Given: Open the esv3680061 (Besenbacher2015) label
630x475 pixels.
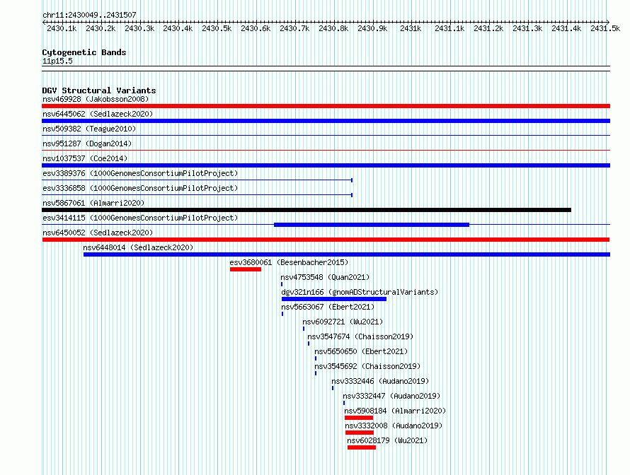Looking at the screenshot, I should pyautogui.click(x=289, y=262).
